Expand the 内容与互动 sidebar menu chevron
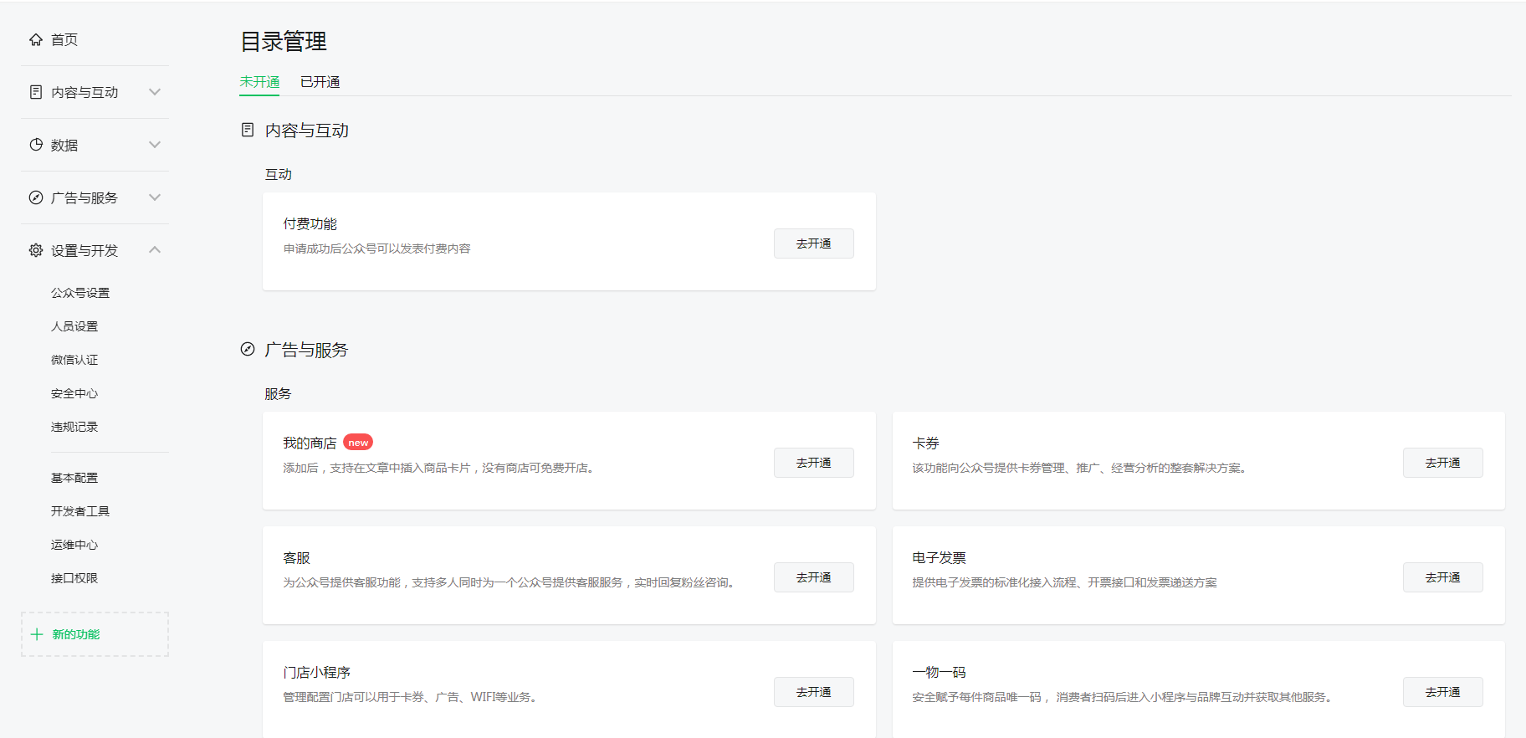The image size is (1526, 738). click(x=155, y=92)
